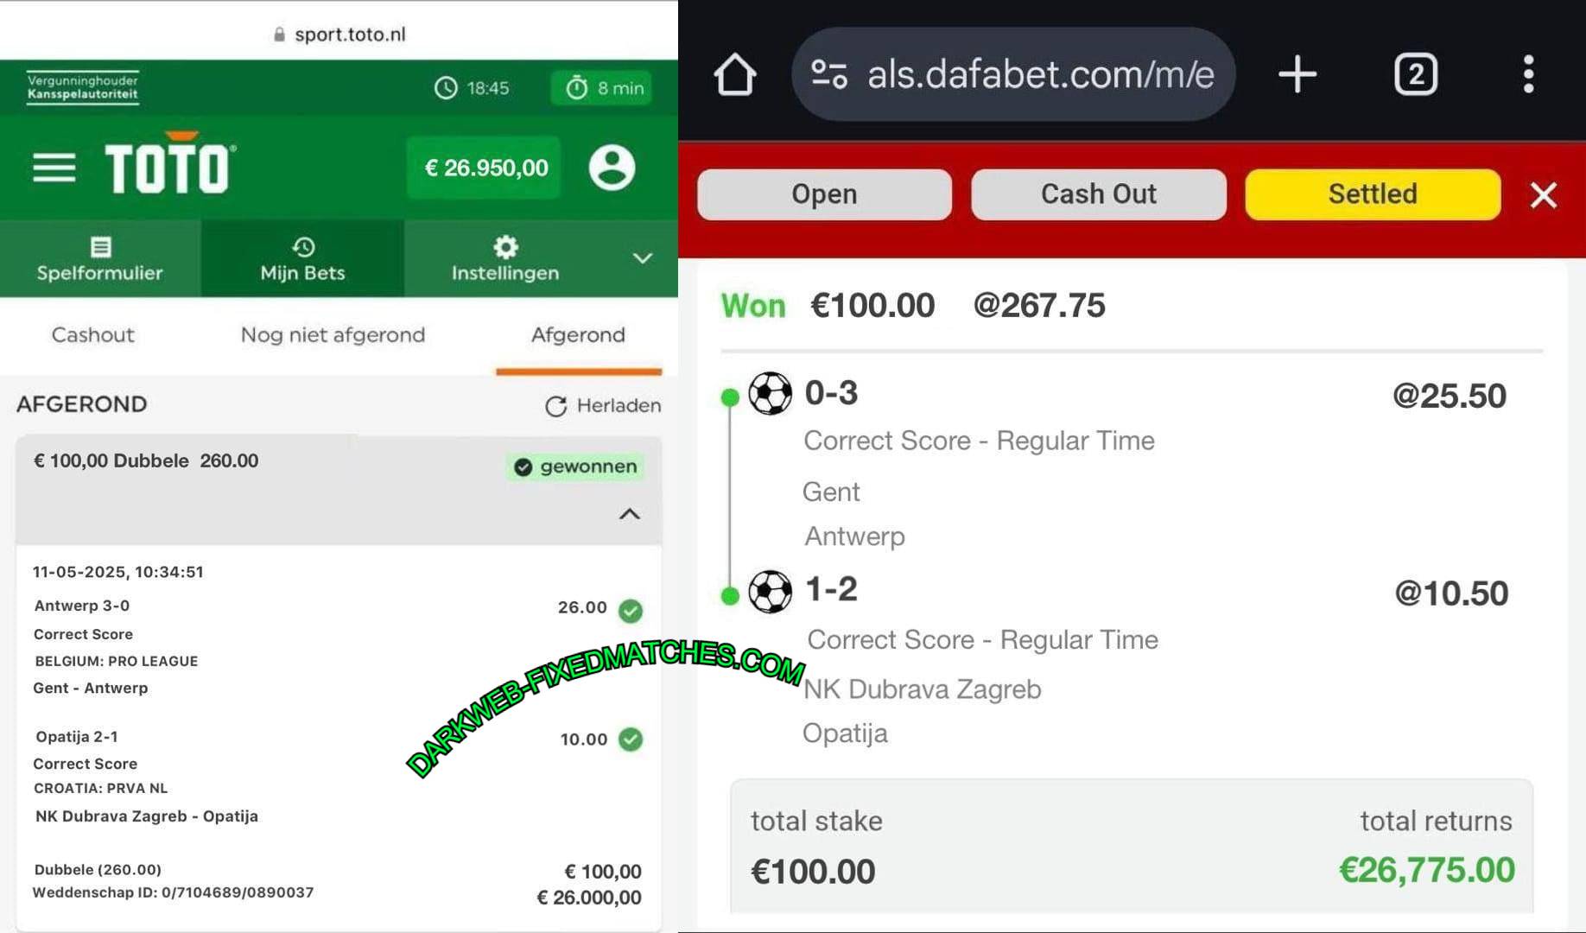Screen dimensions: 1586x933
Task: Click the Cash Out button
Action: click(1098, 194)
